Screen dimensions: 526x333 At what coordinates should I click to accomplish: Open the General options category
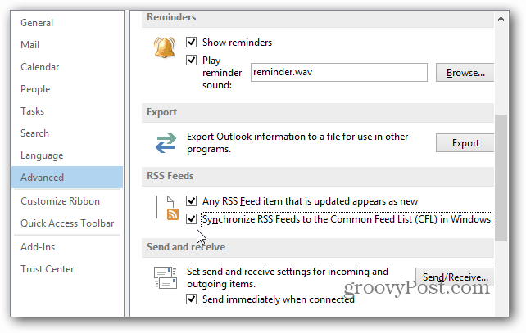37,23
